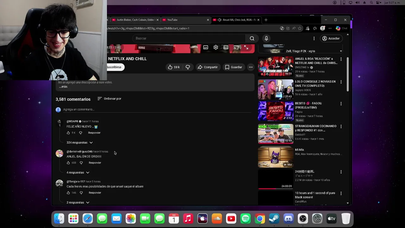This screenshot has width=405, height=228.
Task: Dislike the ANUEL BALÓN DE ORO comment
Action: coord(81,163)
